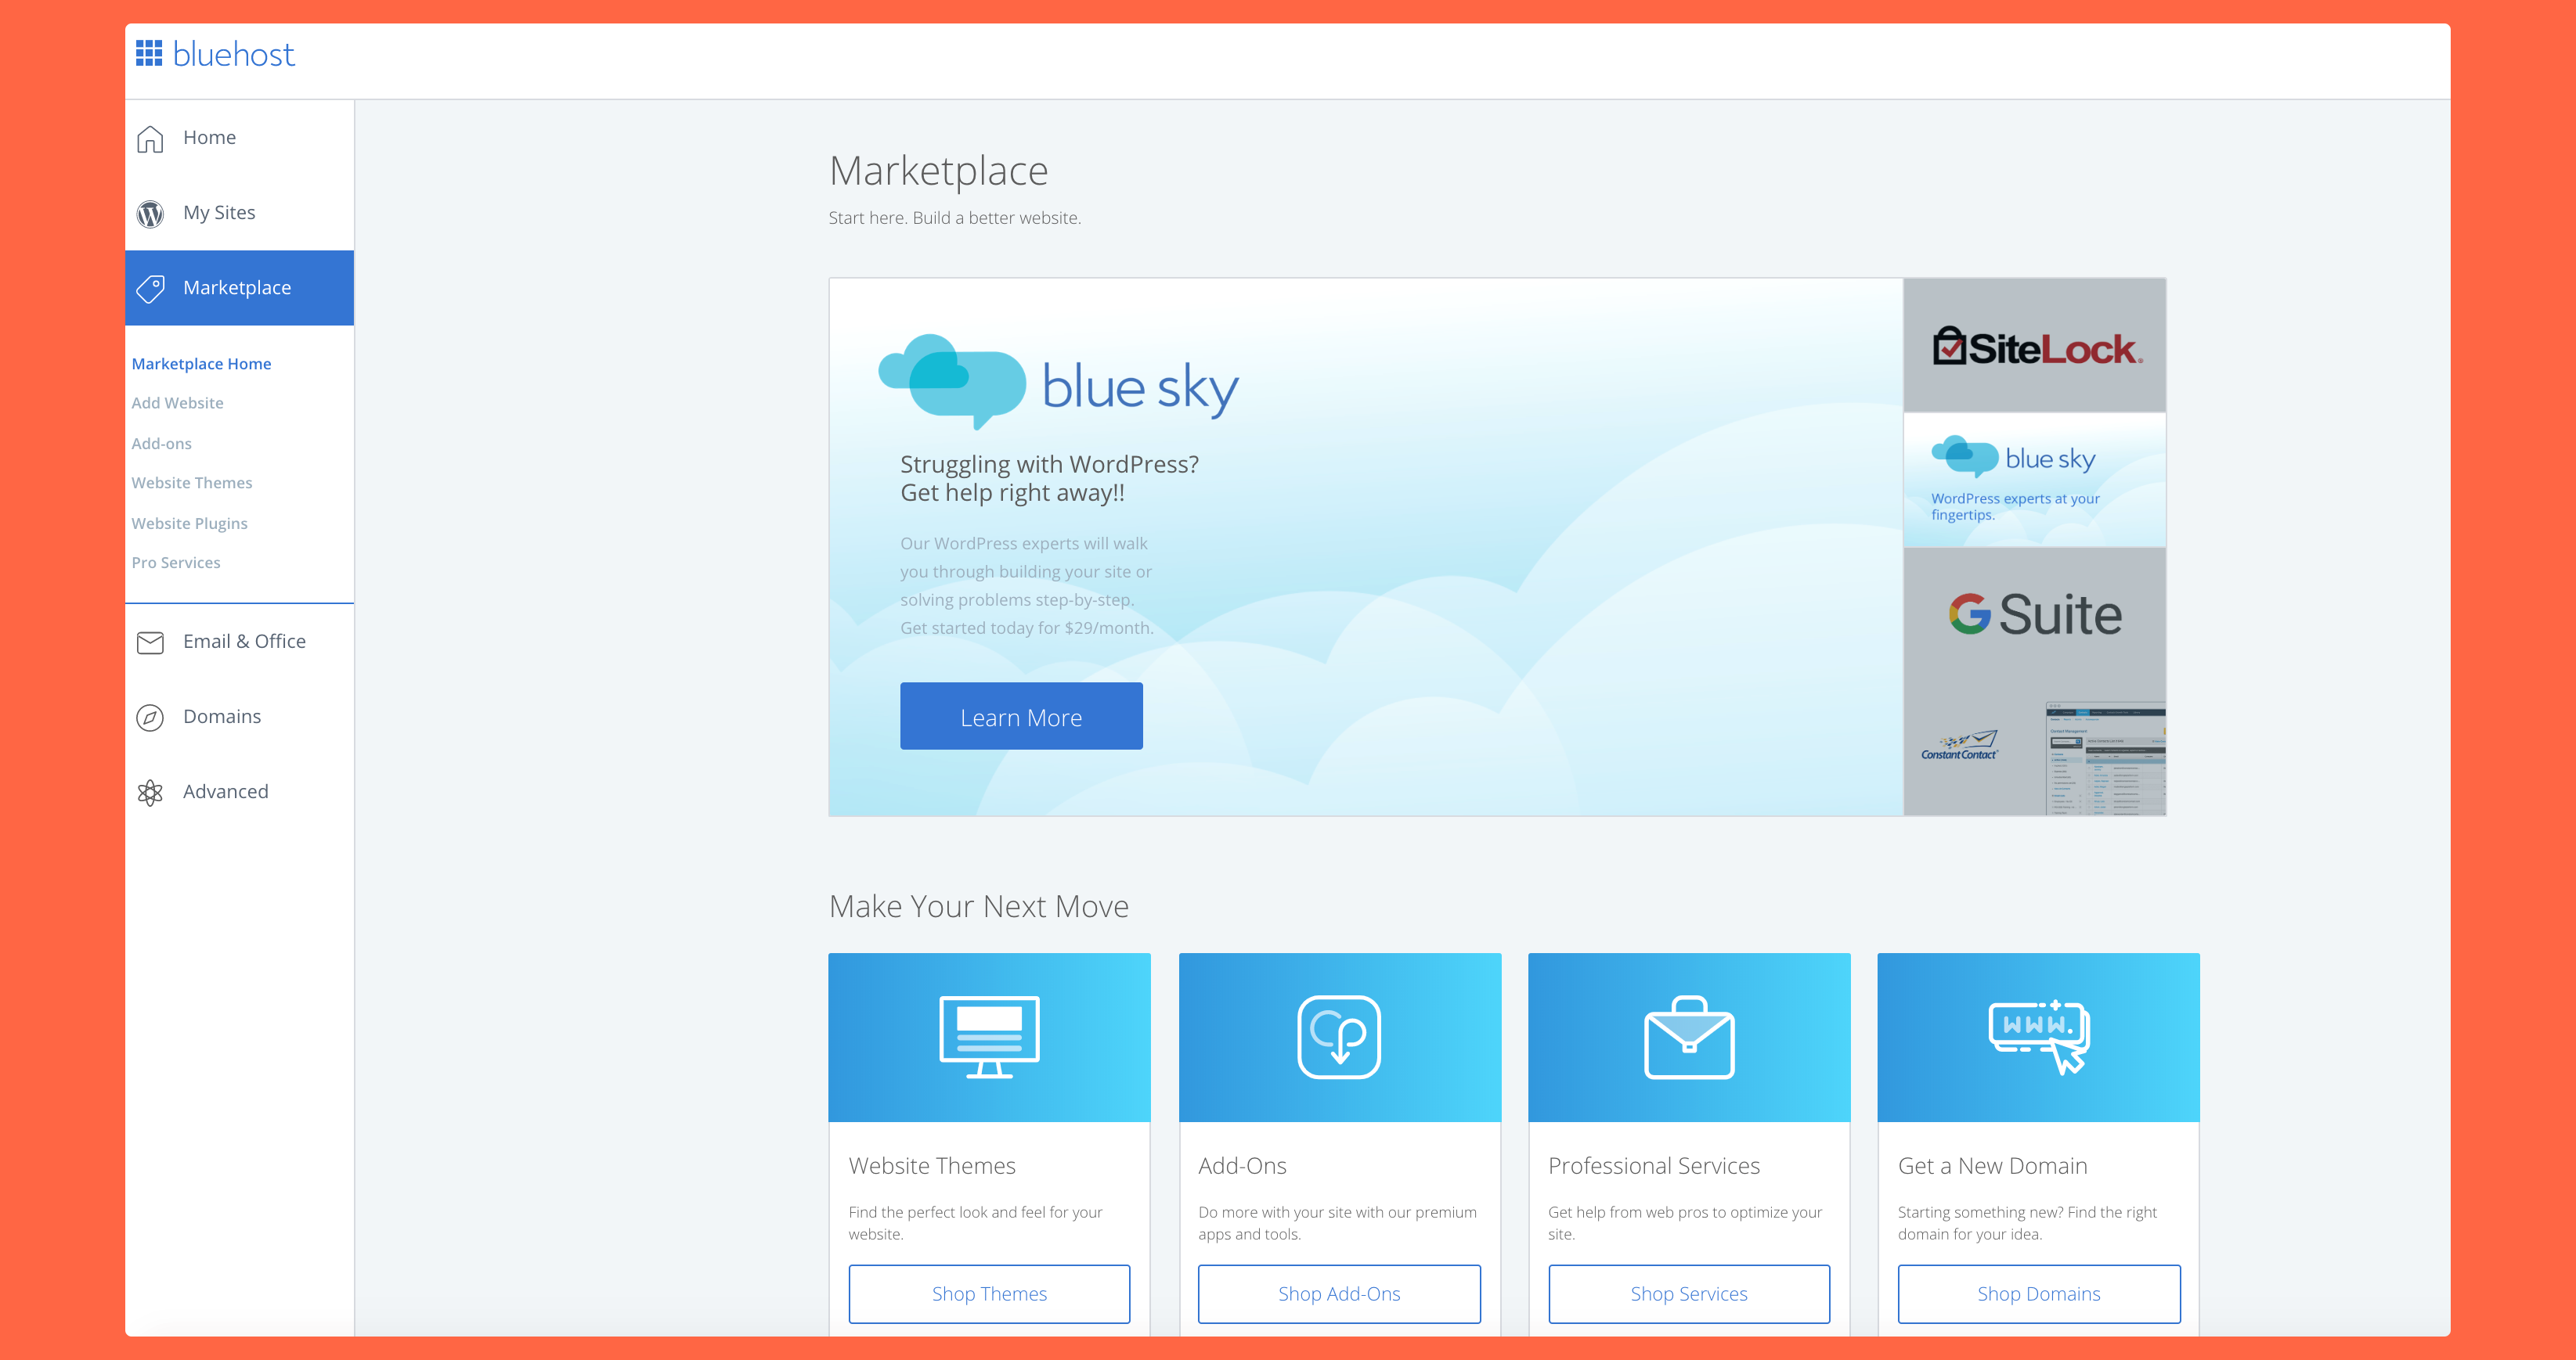
Task: Click the price tag icon for Marketplace
Action: pos(150,288)
